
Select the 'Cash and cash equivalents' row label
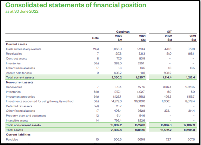point(23,49)
